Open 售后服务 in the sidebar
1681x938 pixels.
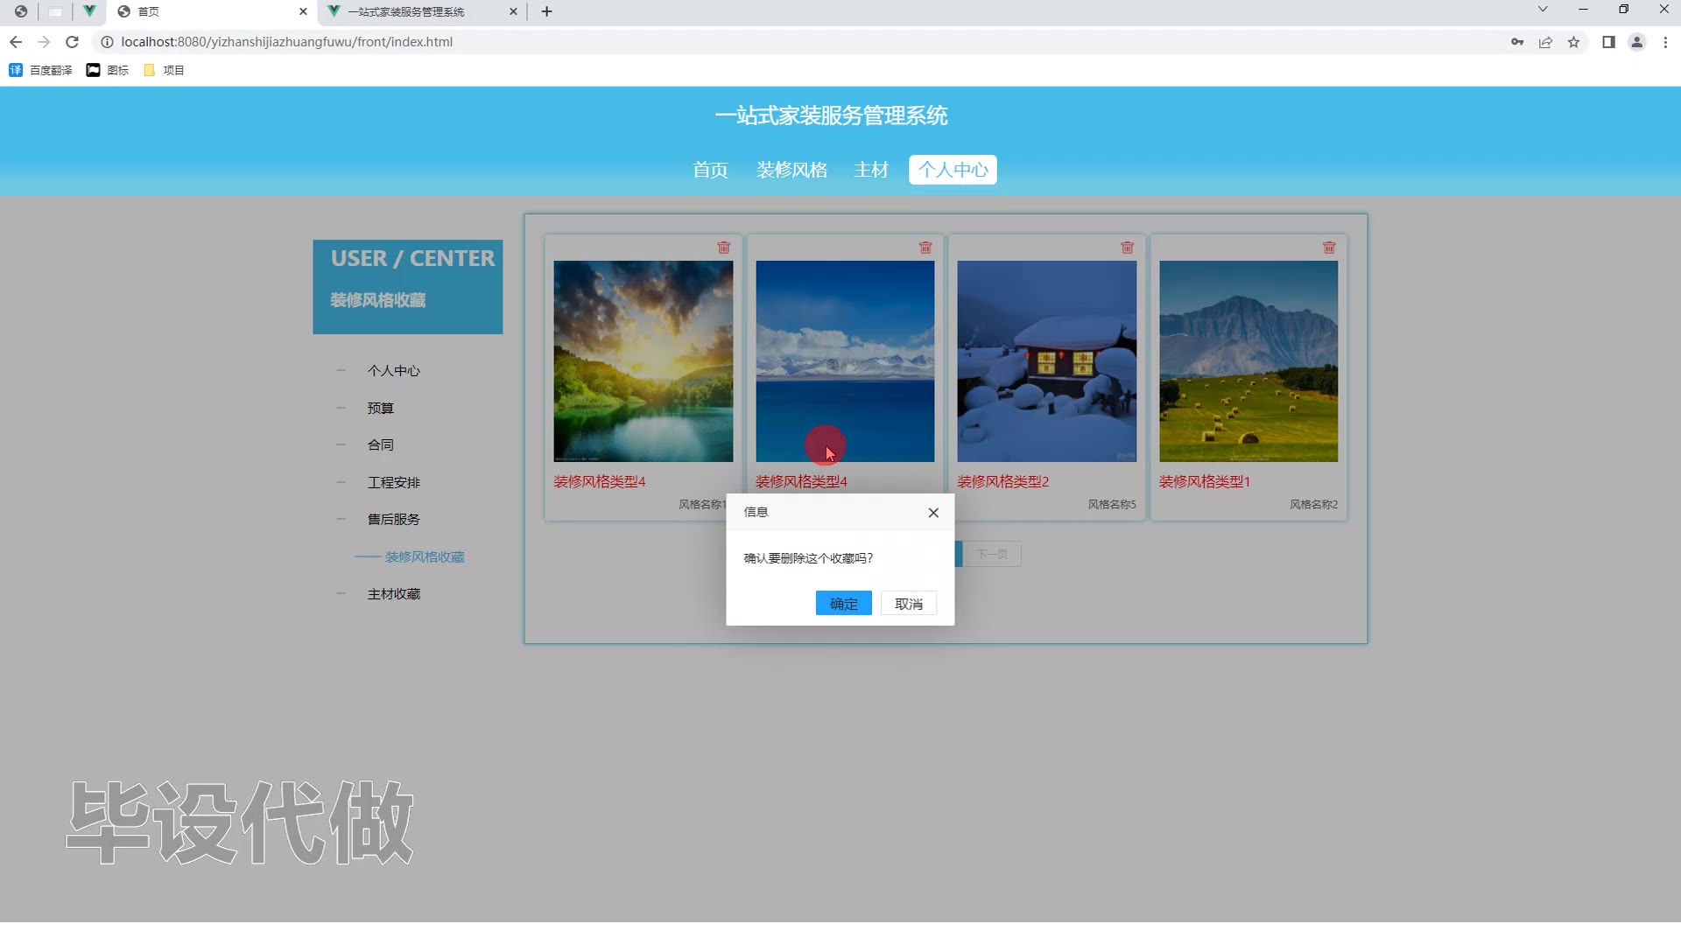click(x=393, y=520)
